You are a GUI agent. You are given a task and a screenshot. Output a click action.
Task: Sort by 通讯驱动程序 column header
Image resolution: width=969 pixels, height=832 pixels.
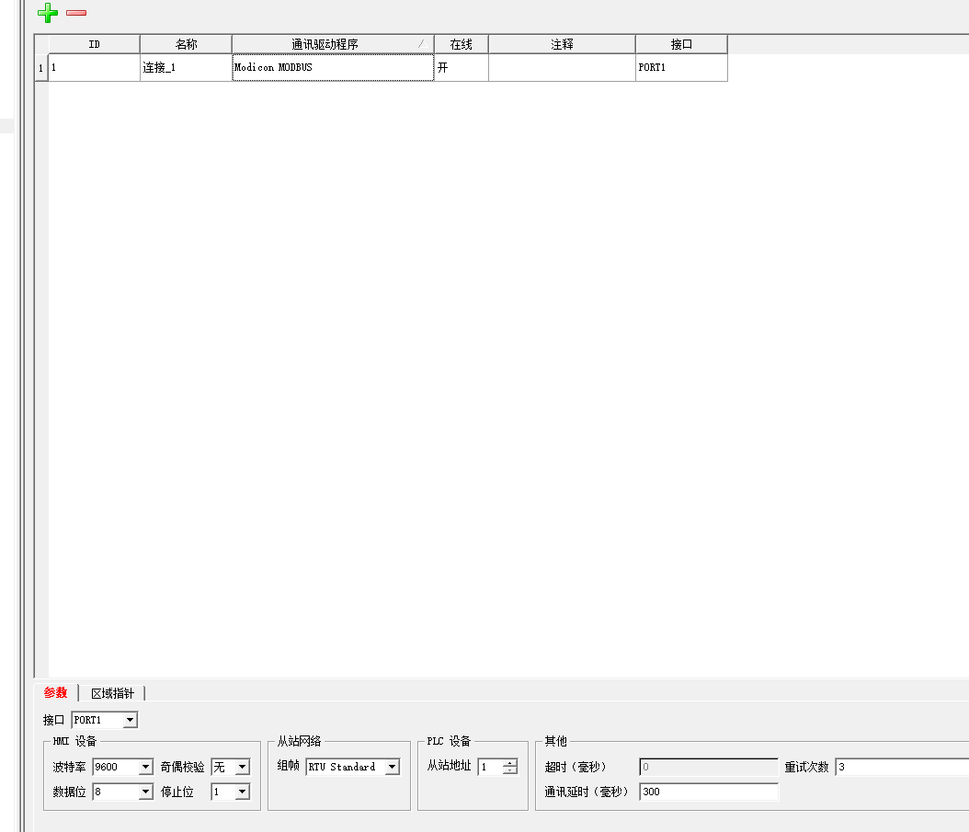[333, 44]
